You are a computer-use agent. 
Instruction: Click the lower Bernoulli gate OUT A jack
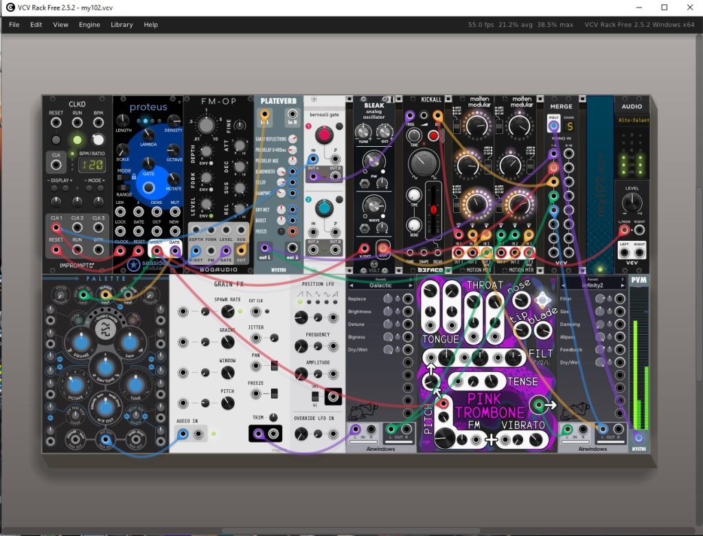[x=313, y=250]
